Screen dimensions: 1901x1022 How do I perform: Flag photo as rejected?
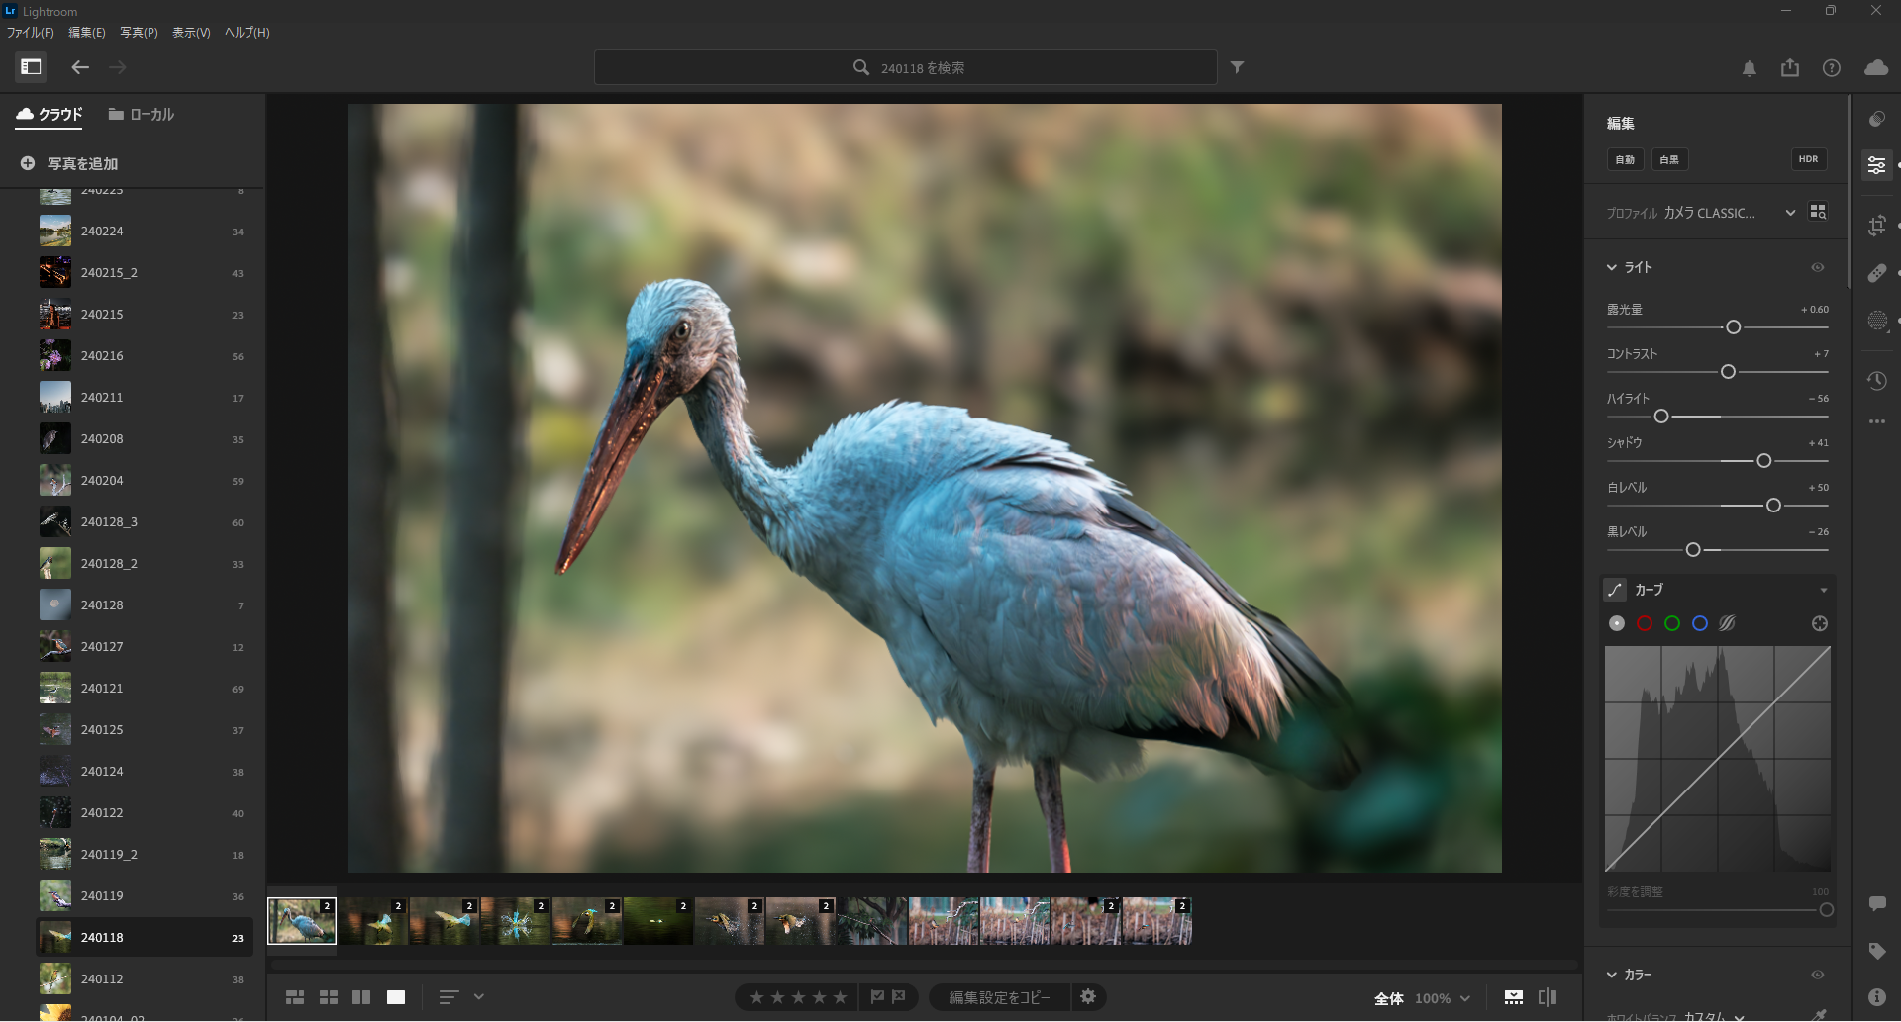(x=899, y=997)
